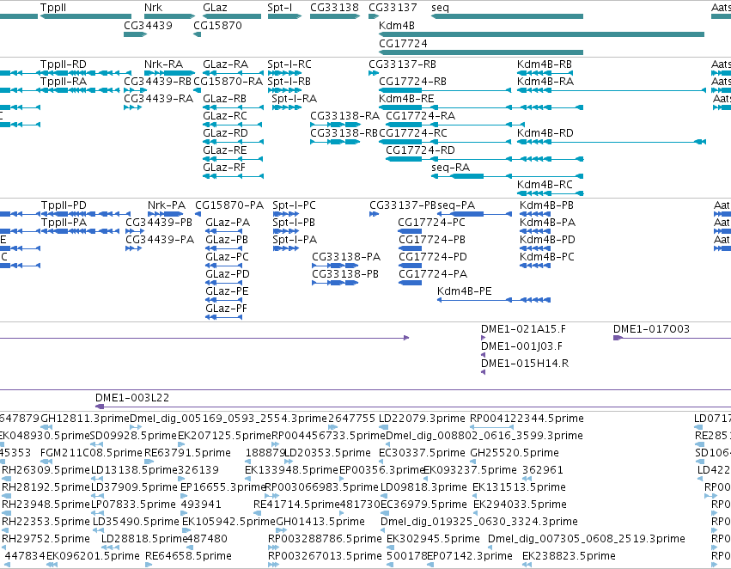The image size is (731, 569).
Task: Click the CG33137 gene label
Action: coord(393,8)
